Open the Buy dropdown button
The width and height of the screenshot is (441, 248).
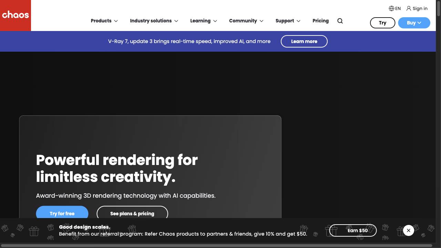click(x=414, y=23)
